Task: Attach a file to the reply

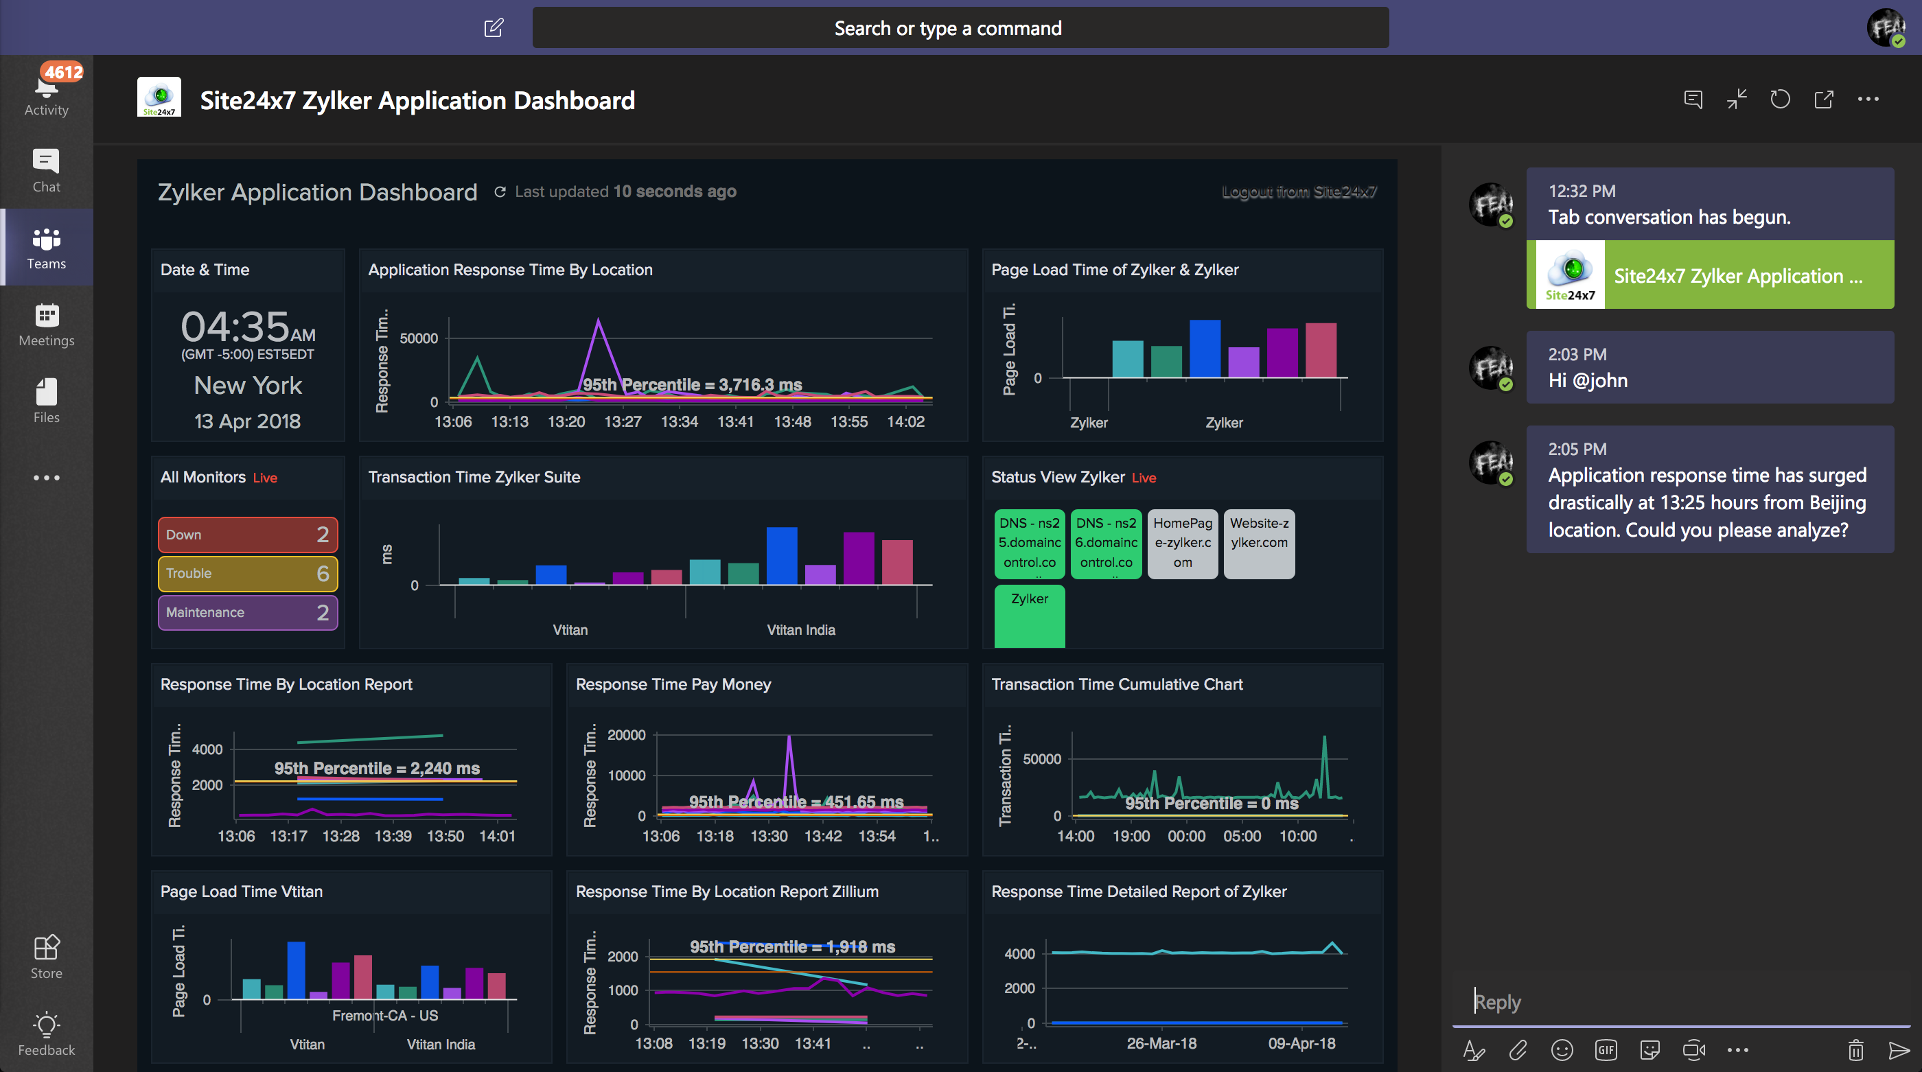Action: tap(1518, 1050)
